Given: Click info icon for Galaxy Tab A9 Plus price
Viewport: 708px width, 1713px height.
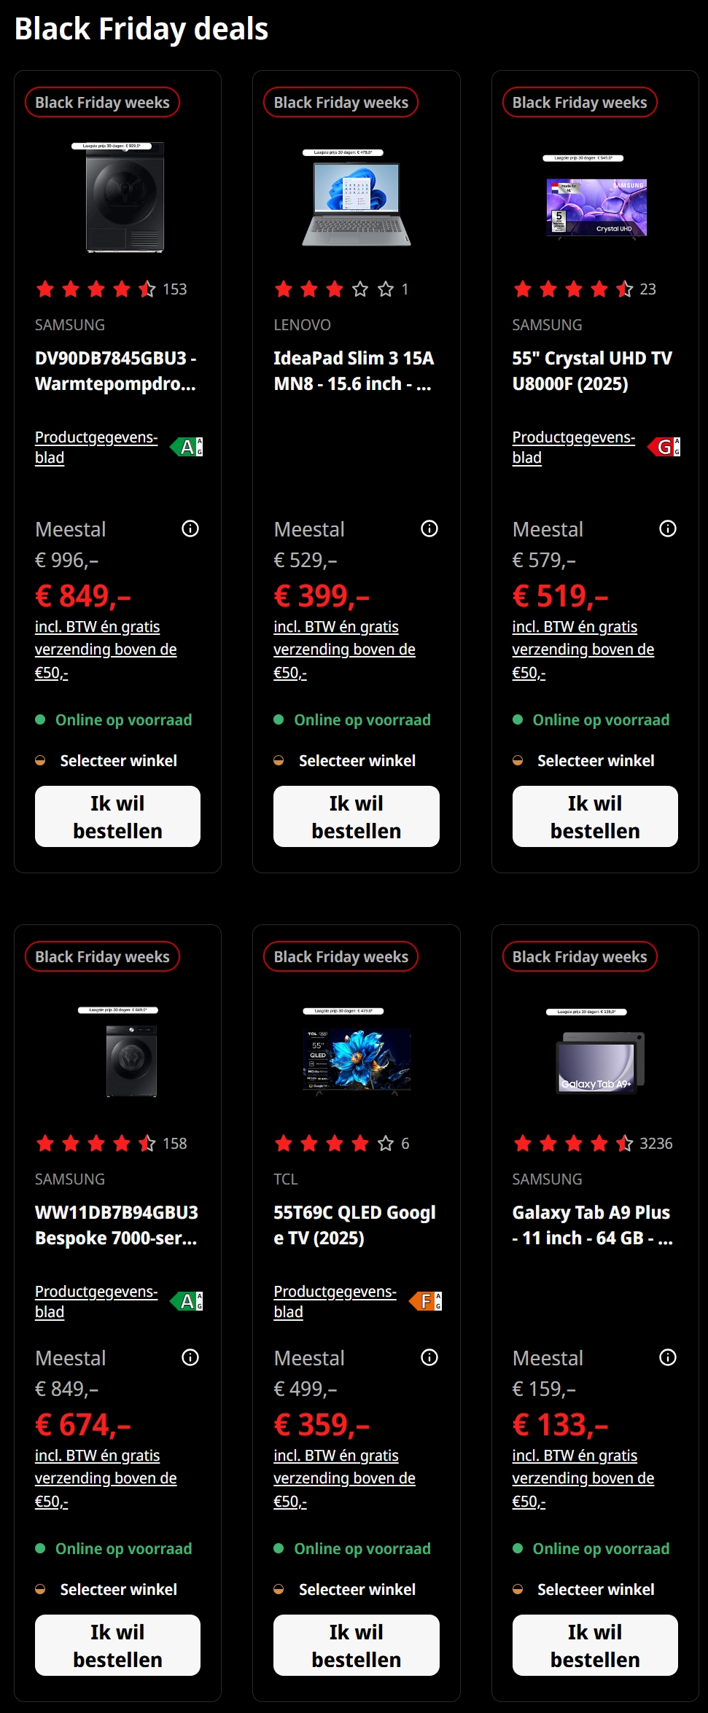Looking at the screenshot, I should tap(668, 1357).
